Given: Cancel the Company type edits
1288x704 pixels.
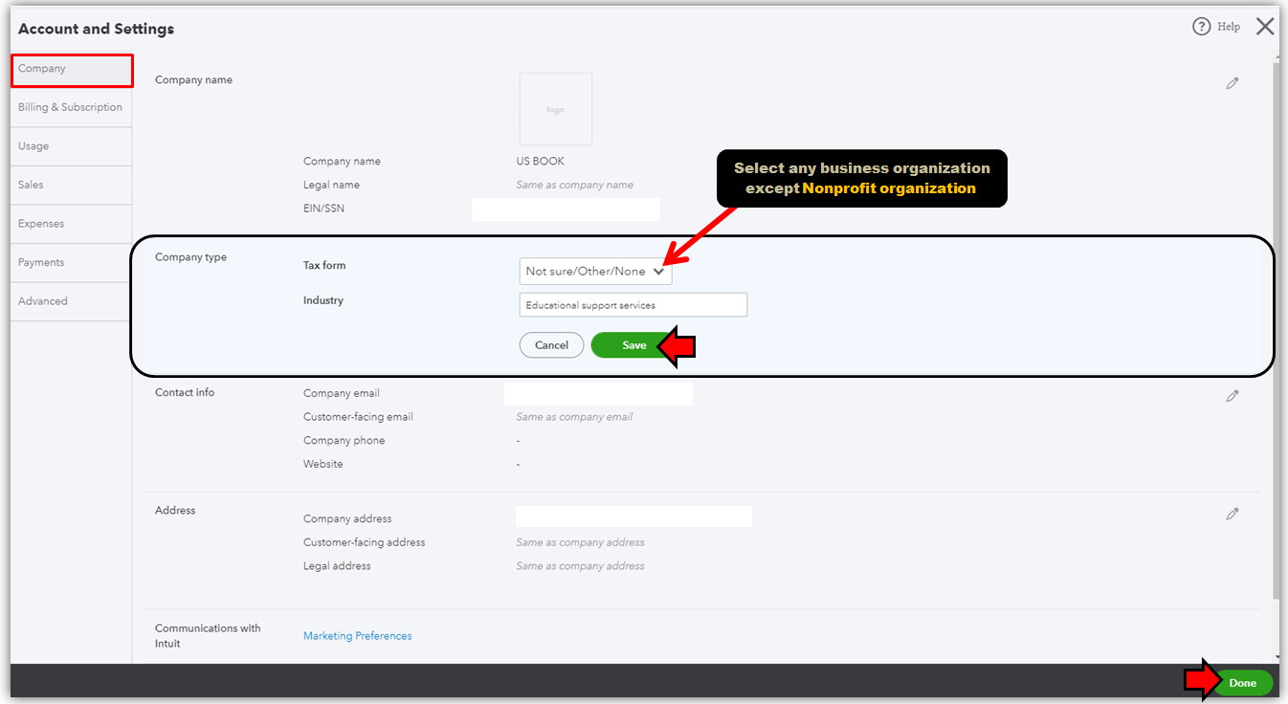Looking at the screenshot, I should pyautogui.click(x=551, y=344).
